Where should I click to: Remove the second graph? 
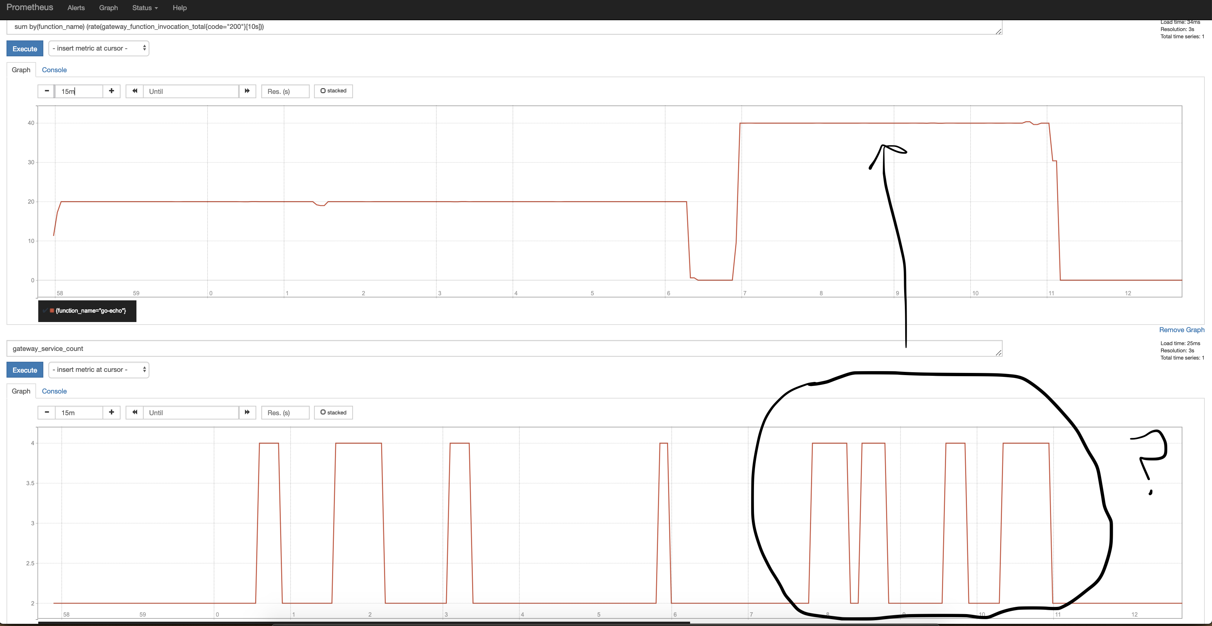click(1181, 330)
